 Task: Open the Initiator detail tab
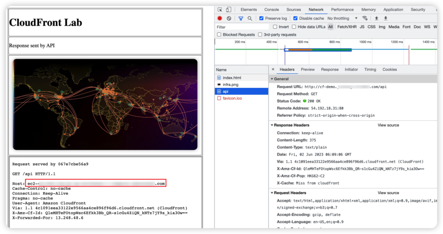tap(351, 69)
